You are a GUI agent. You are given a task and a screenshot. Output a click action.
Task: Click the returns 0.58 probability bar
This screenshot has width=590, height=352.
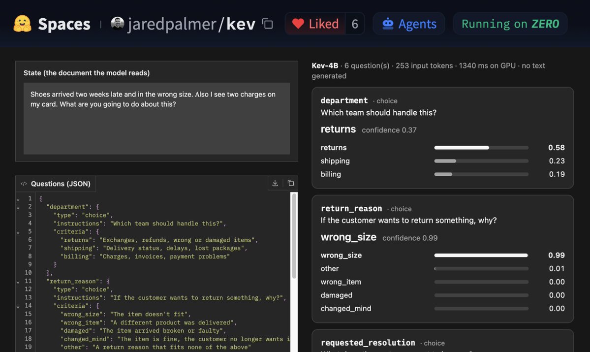pyautogui.click(x=481, y=148)
